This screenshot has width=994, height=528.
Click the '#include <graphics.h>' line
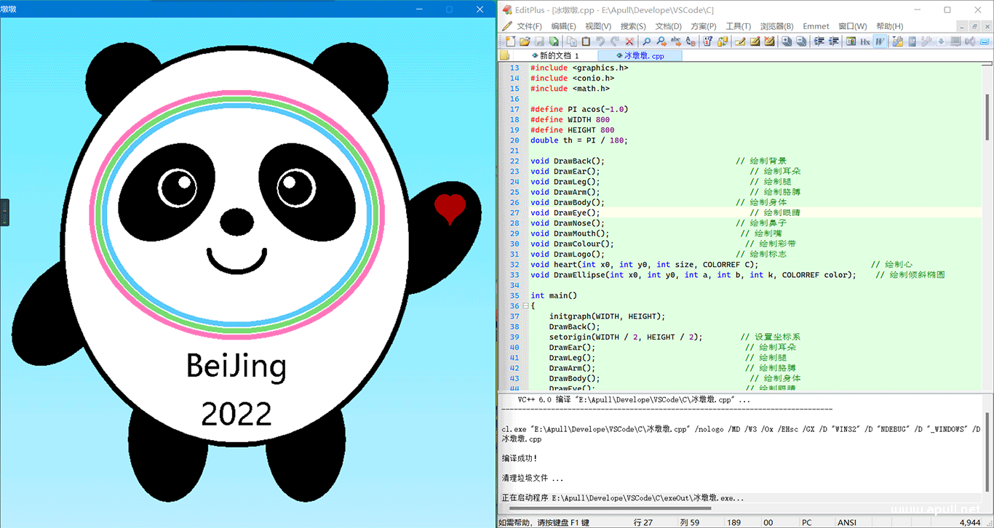tap(579, 68)
